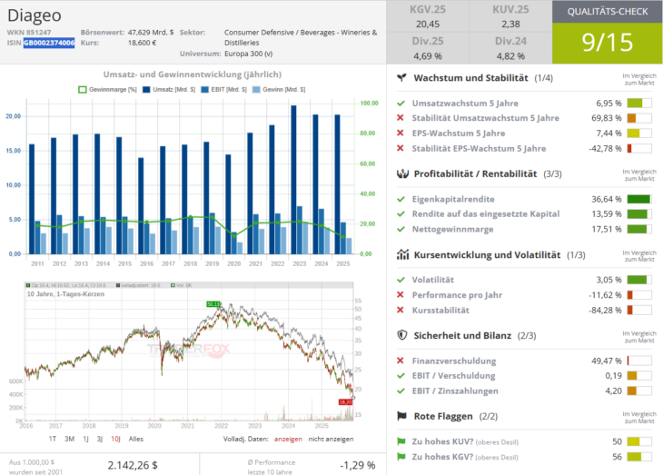Click the shield icon beside Sicherheit und Bilanz
The width and height of the screenshot is (663, 475).
402,335
